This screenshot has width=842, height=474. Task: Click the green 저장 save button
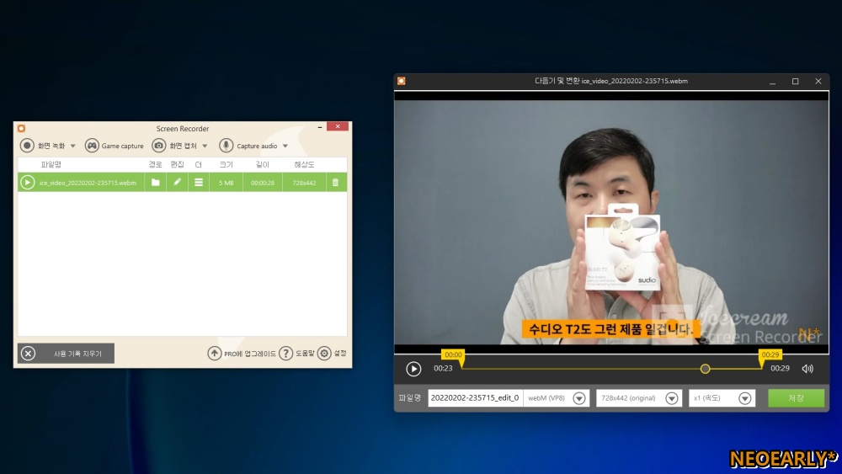point(796,397)
